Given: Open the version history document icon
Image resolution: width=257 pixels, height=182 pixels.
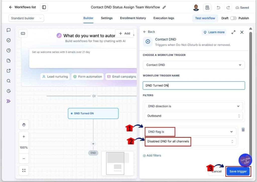Looking at the screenshot, I should click(x=207, y=8).
